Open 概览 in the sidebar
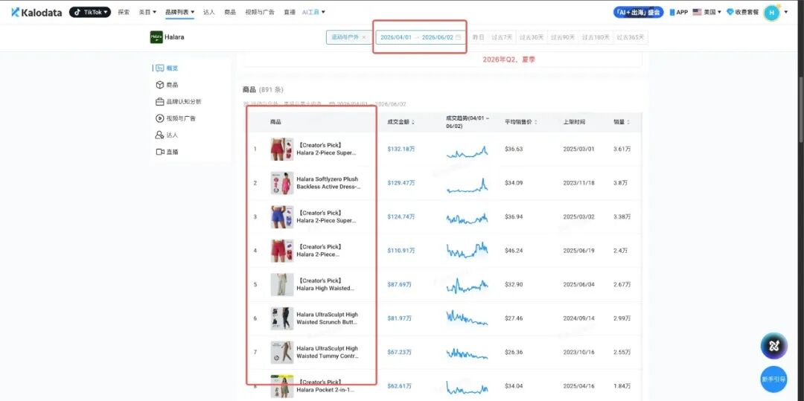Image resolution: width=804 pixels, height=401 pixels. (x=167, y=68)
